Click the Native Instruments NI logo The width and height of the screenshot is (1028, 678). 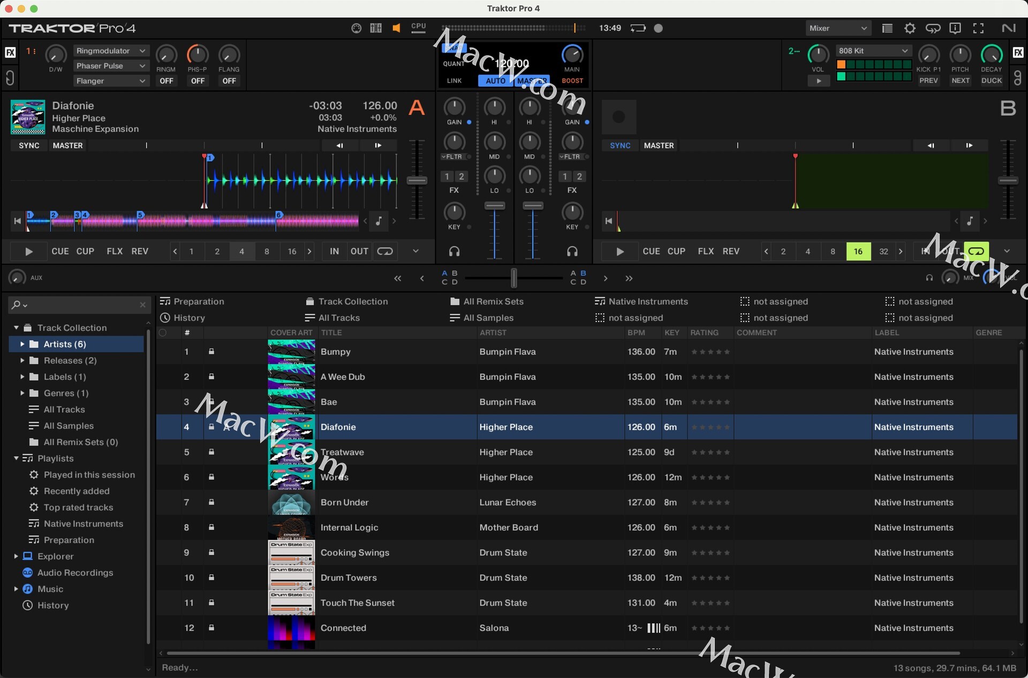[1009, 28]
